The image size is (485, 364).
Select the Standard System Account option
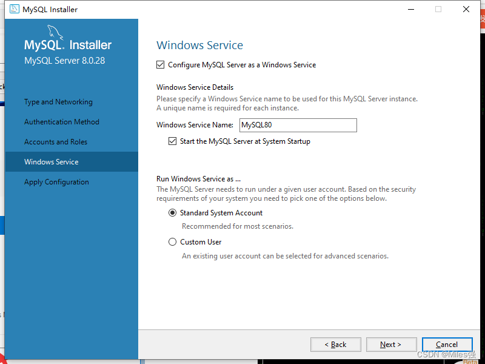172,213
